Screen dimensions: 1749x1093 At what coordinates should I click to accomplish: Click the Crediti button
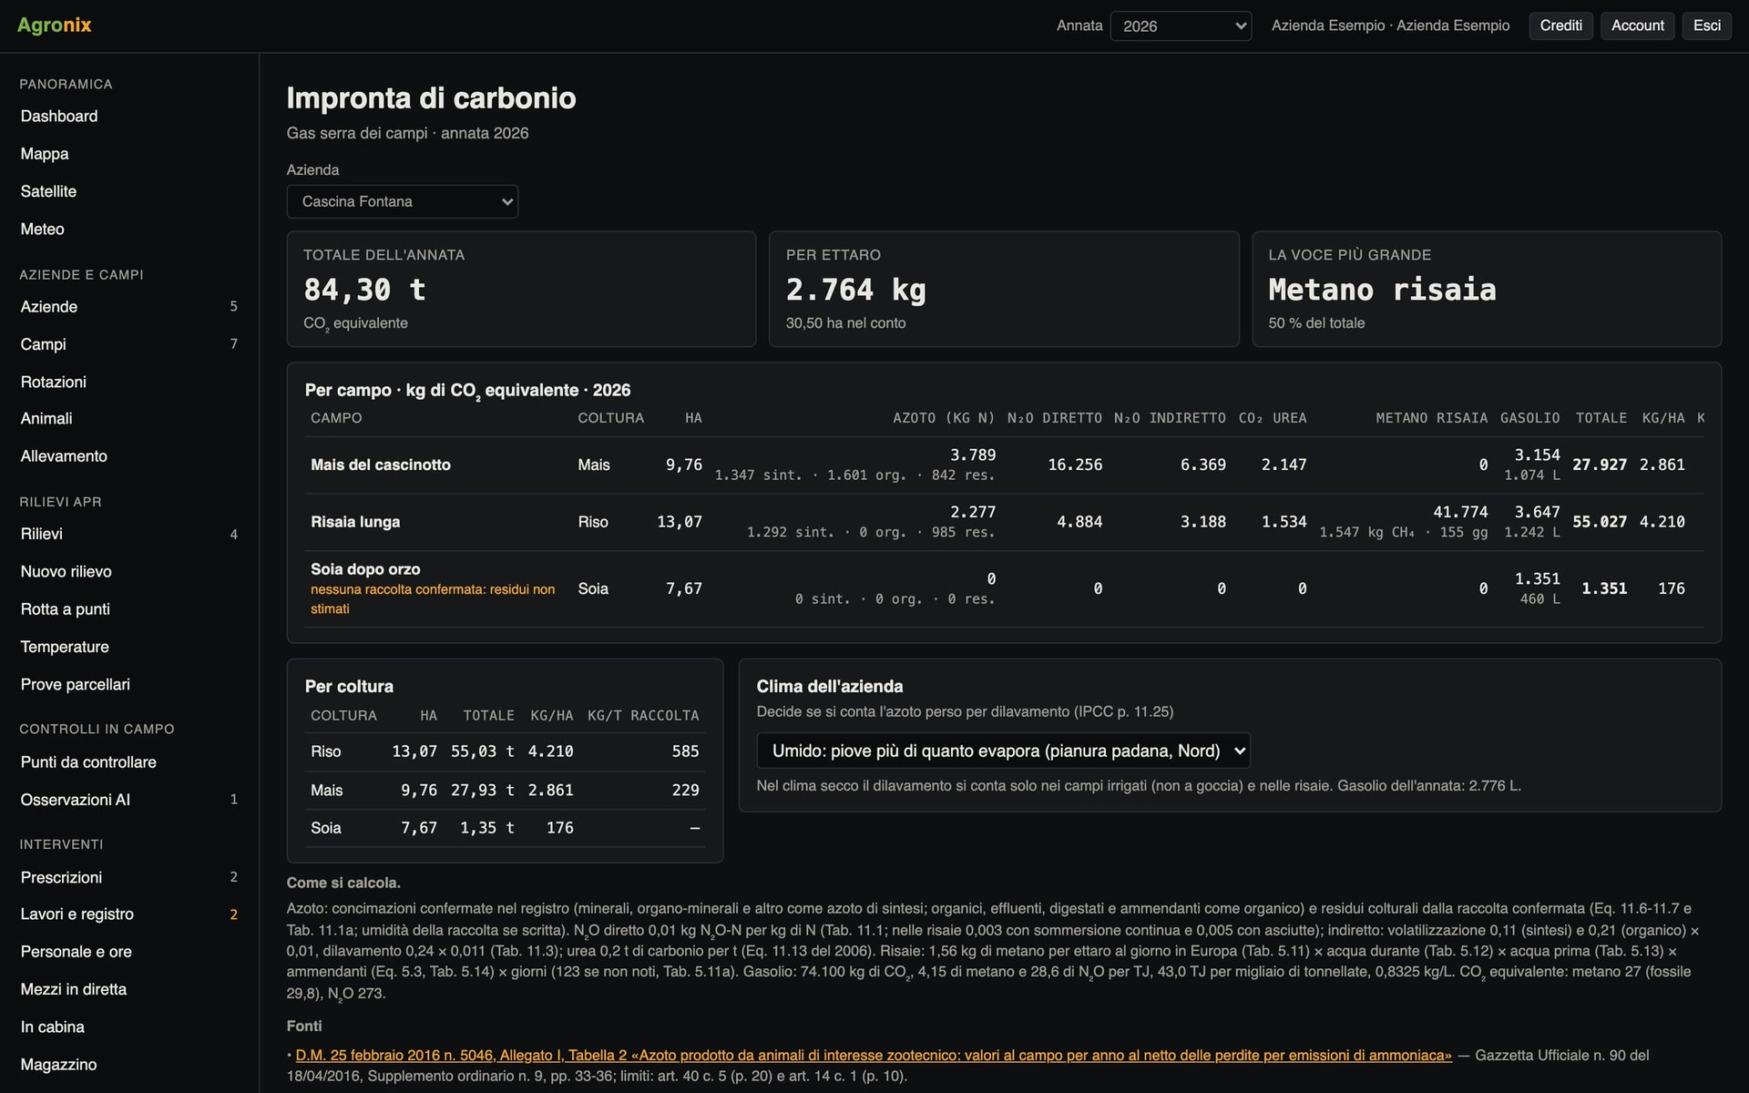click(x=1560, y=26)
